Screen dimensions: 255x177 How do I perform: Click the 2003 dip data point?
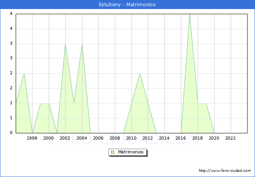[74, 103]
